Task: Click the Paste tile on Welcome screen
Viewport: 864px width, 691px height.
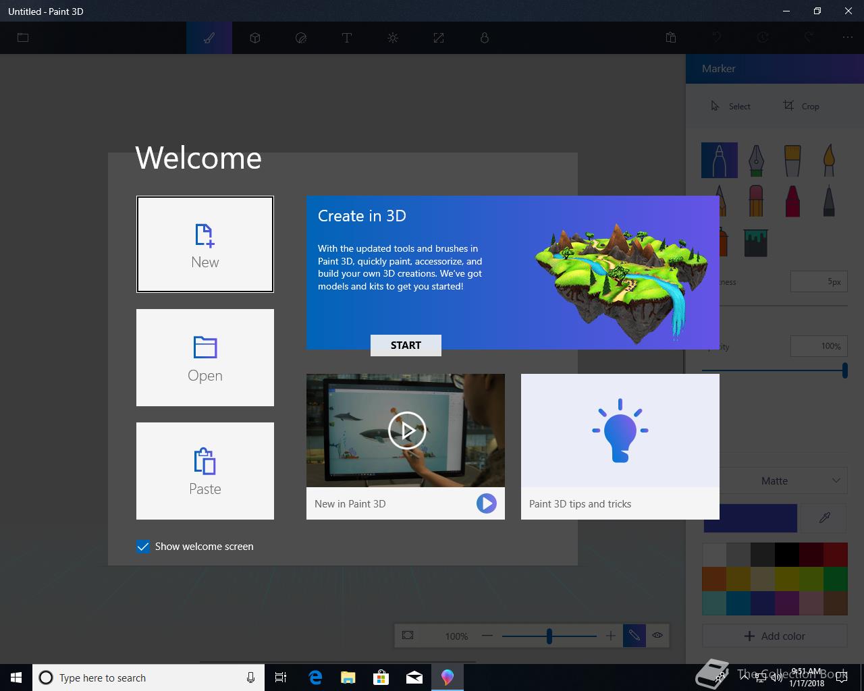Action: click(205, 471)
